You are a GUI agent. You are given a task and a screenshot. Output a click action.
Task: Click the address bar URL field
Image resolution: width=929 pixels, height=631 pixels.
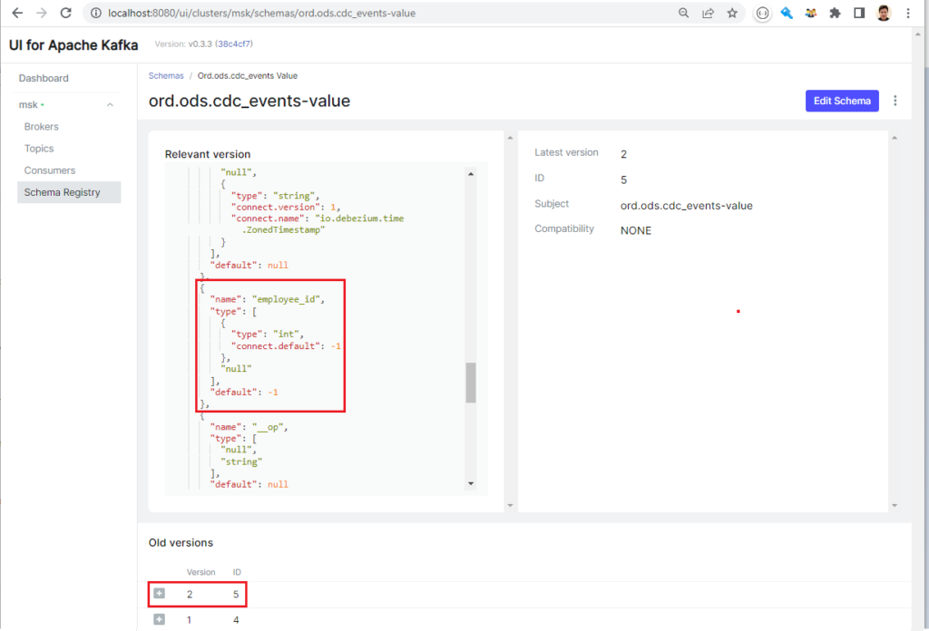coord(363,14)
